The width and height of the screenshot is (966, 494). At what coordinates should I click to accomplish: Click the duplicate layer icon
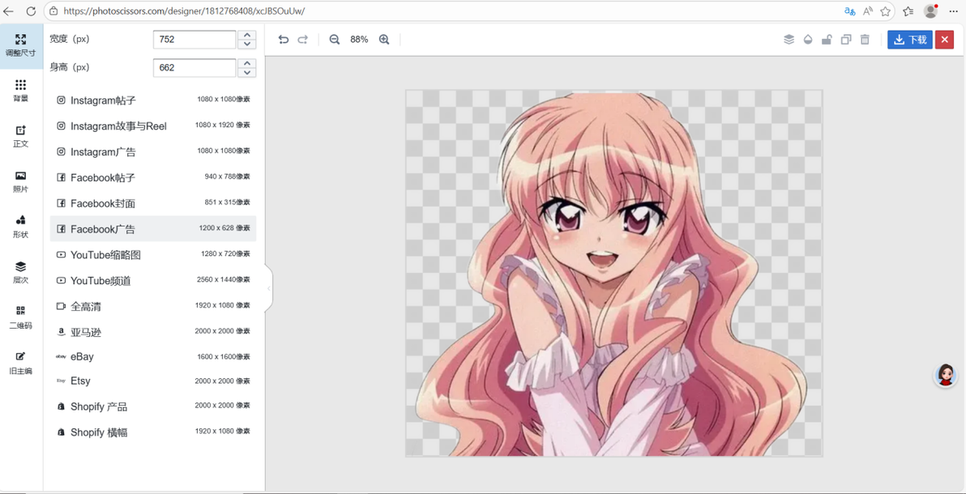tap(846, 40)
